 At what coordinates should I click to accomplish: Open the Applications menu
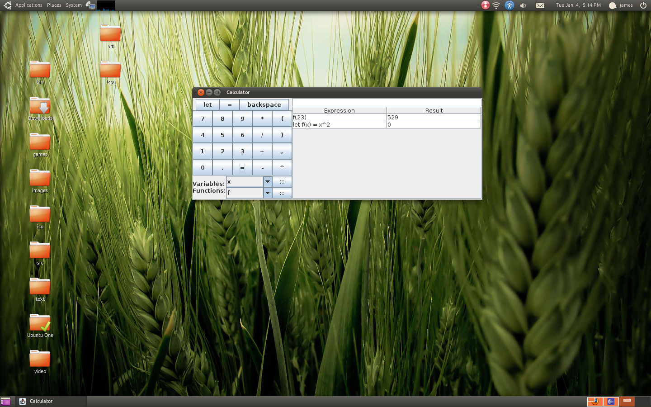tap(28, 5)
